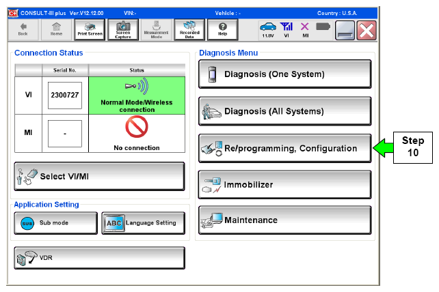Open Language Setting

tap(142, 223)
